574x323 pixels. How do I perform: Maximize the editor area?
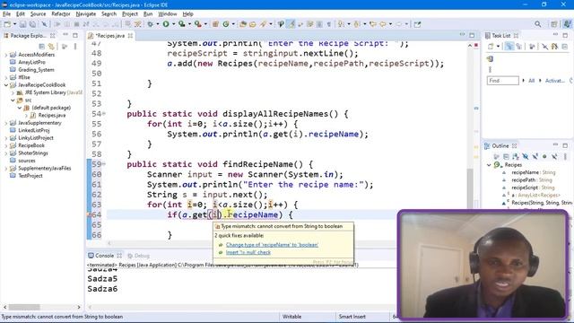coord(472,35)
